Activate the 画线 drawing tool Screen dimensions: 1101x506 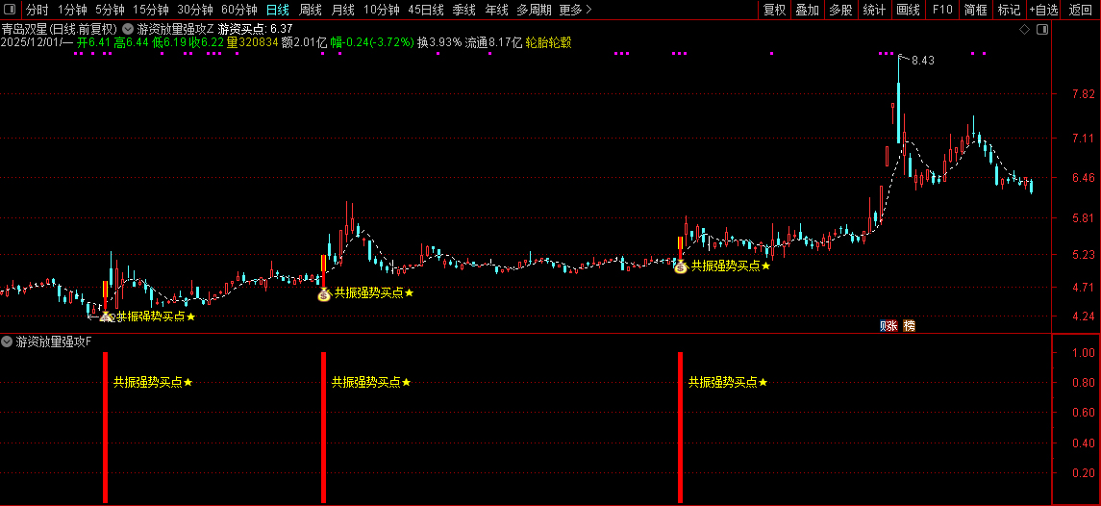[x=908, y=10]
